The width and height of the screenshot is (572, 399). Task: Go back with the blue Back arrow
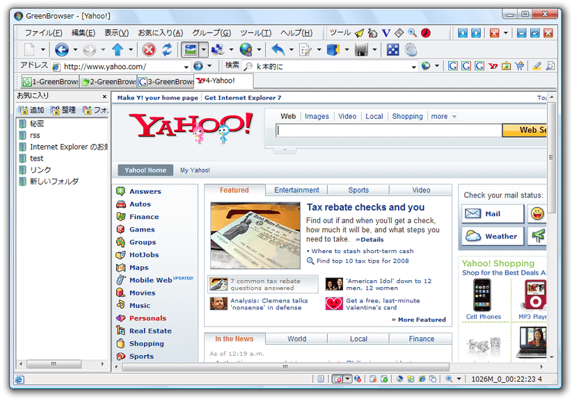(x=62, y=49)
